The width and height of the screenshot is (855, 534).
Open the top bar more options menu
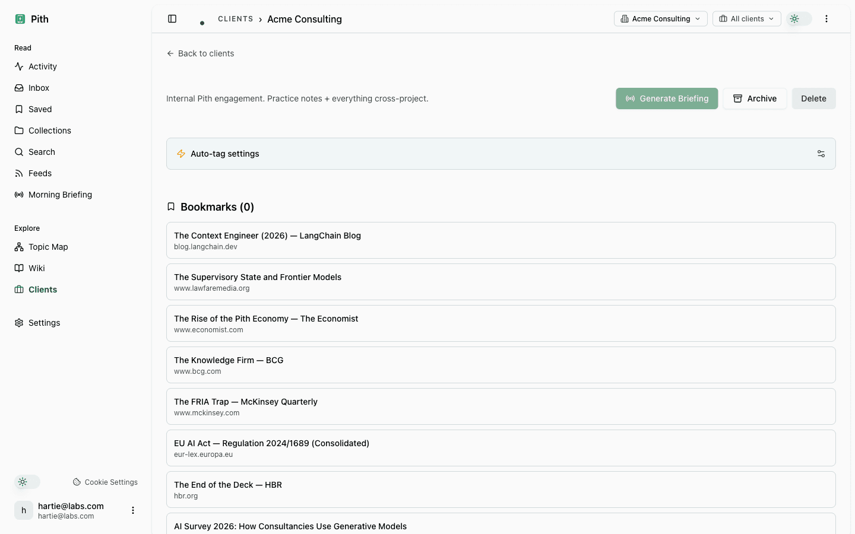826,19
